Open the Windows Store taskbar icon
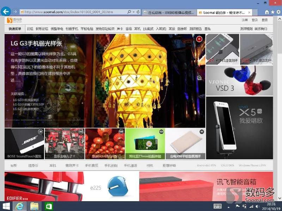The height and width of the screenshot is (211, 282). (49, 206)
